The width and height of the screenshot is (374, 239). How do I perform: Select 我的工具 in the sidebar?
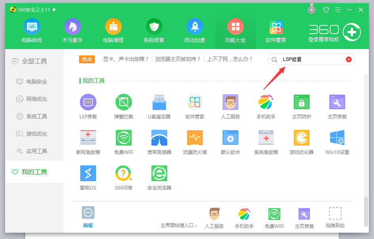coord(34,172)
